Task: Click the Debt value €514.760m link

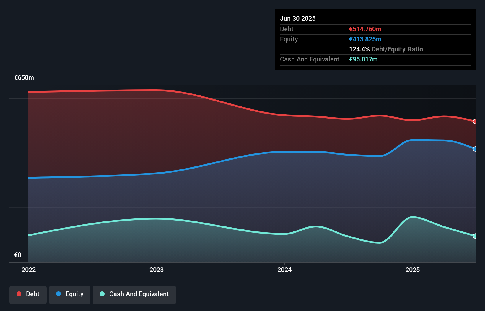Action: 365,29
